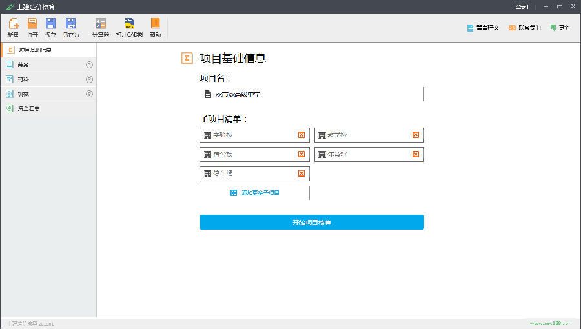Open 留言建议 feedback
The height and width of the screenshot is (329, 581).
coord(483,28)
